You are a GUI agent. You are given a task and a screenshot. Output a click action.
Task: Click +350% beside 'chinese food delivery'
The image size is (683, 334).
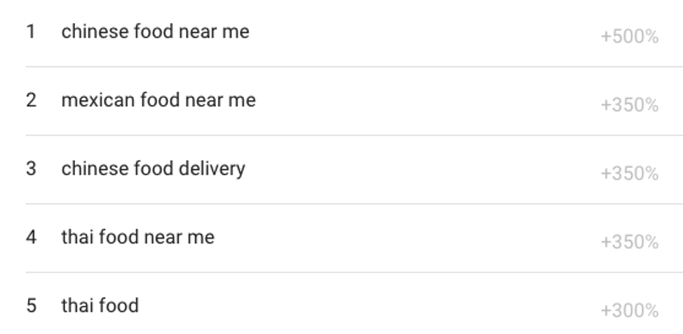pyautogui.click(x=630, y=174)
